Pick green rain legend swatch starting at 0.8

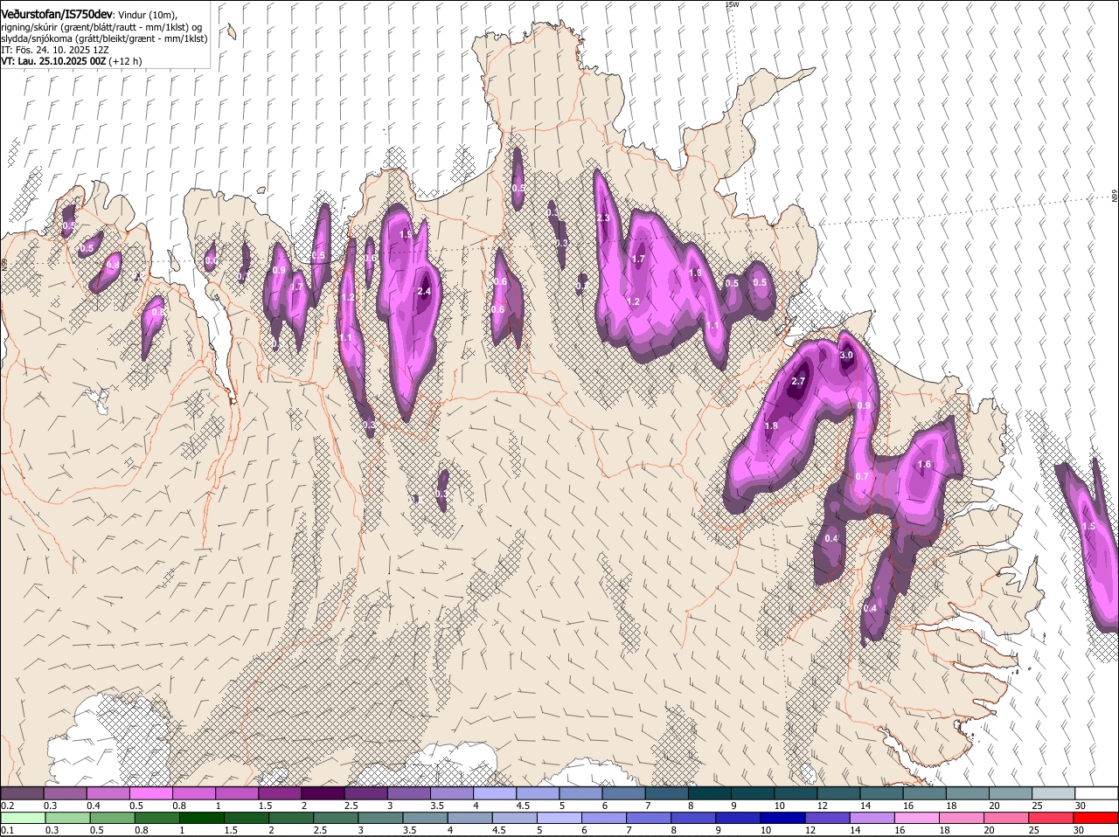tap(156, 819)
